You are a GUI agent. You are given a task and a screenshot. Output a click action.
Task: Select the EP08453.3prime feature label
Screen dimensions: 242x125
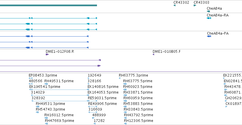pyautogui.click(x=43, y=75)
